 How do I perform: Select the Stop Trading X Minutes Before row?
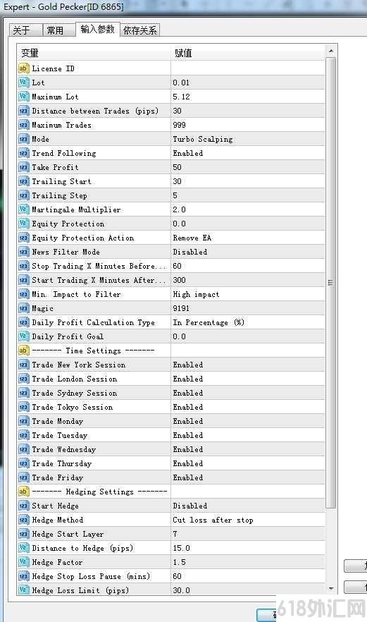pyautogui.click(x=171, y=266)
